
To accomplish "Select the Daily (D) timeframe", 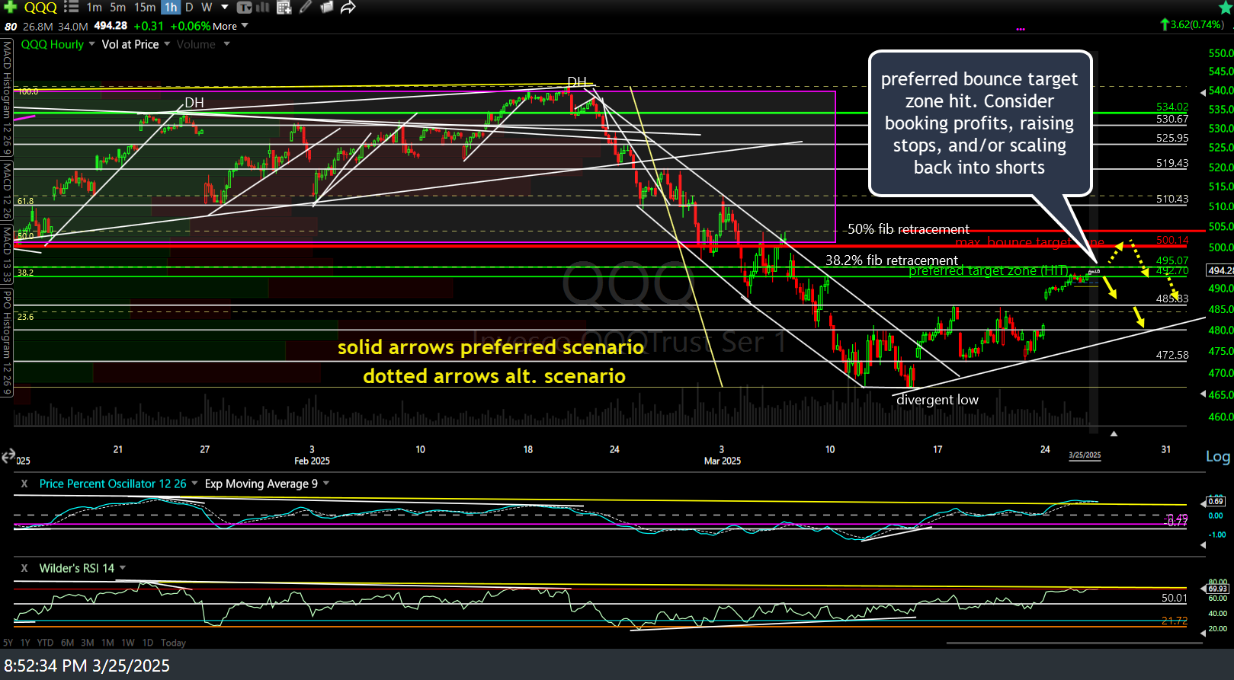I will coord(189,8).
